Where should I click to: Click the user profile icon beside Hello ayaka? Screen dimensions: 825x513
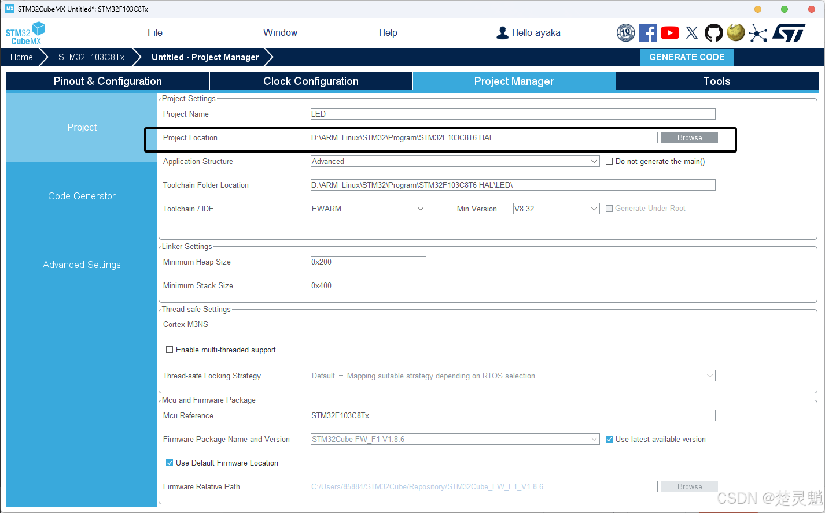(502, 33)
